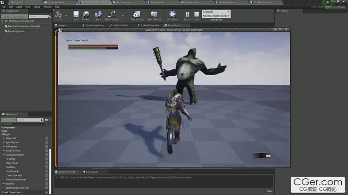Image resolution: width=348 pixels, height=195 pixels.
Task: Click Add Component button in Components panel
Action: (x=15, y=17)
